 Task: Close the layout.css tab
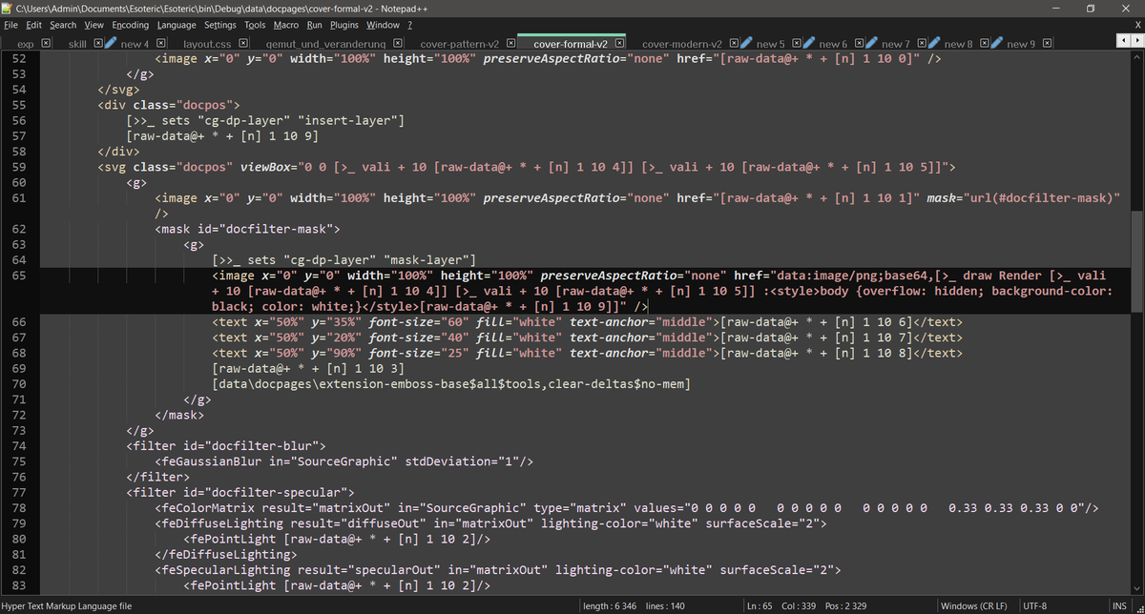tap(243, 44)
